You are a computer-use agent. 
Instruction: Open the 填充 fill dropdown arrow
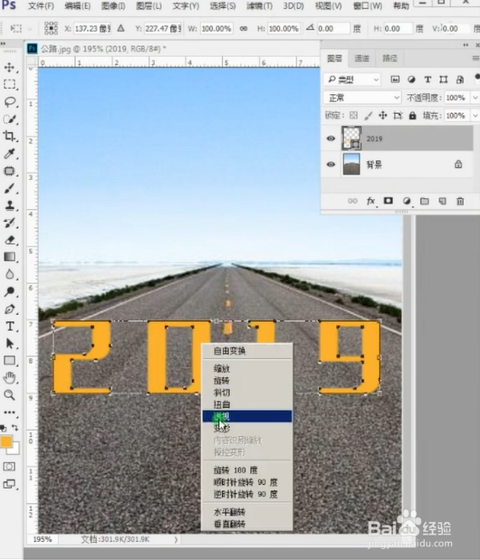point(475,116)
